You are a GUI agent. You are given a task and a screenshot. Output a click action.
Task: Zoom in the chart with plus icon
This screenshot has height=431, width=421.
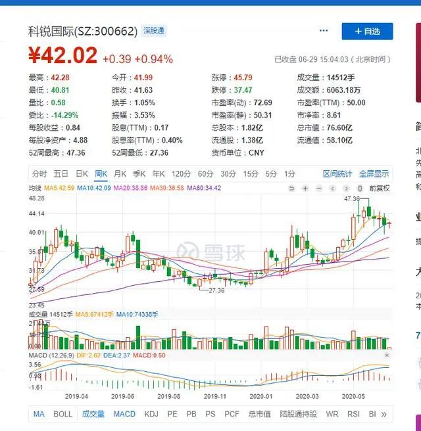[x=305, y=189]
